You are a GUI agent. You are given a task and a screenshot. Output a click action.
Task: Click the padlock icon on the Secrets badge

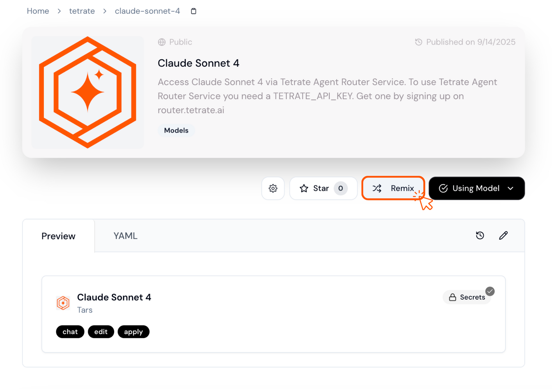(453, 297)
